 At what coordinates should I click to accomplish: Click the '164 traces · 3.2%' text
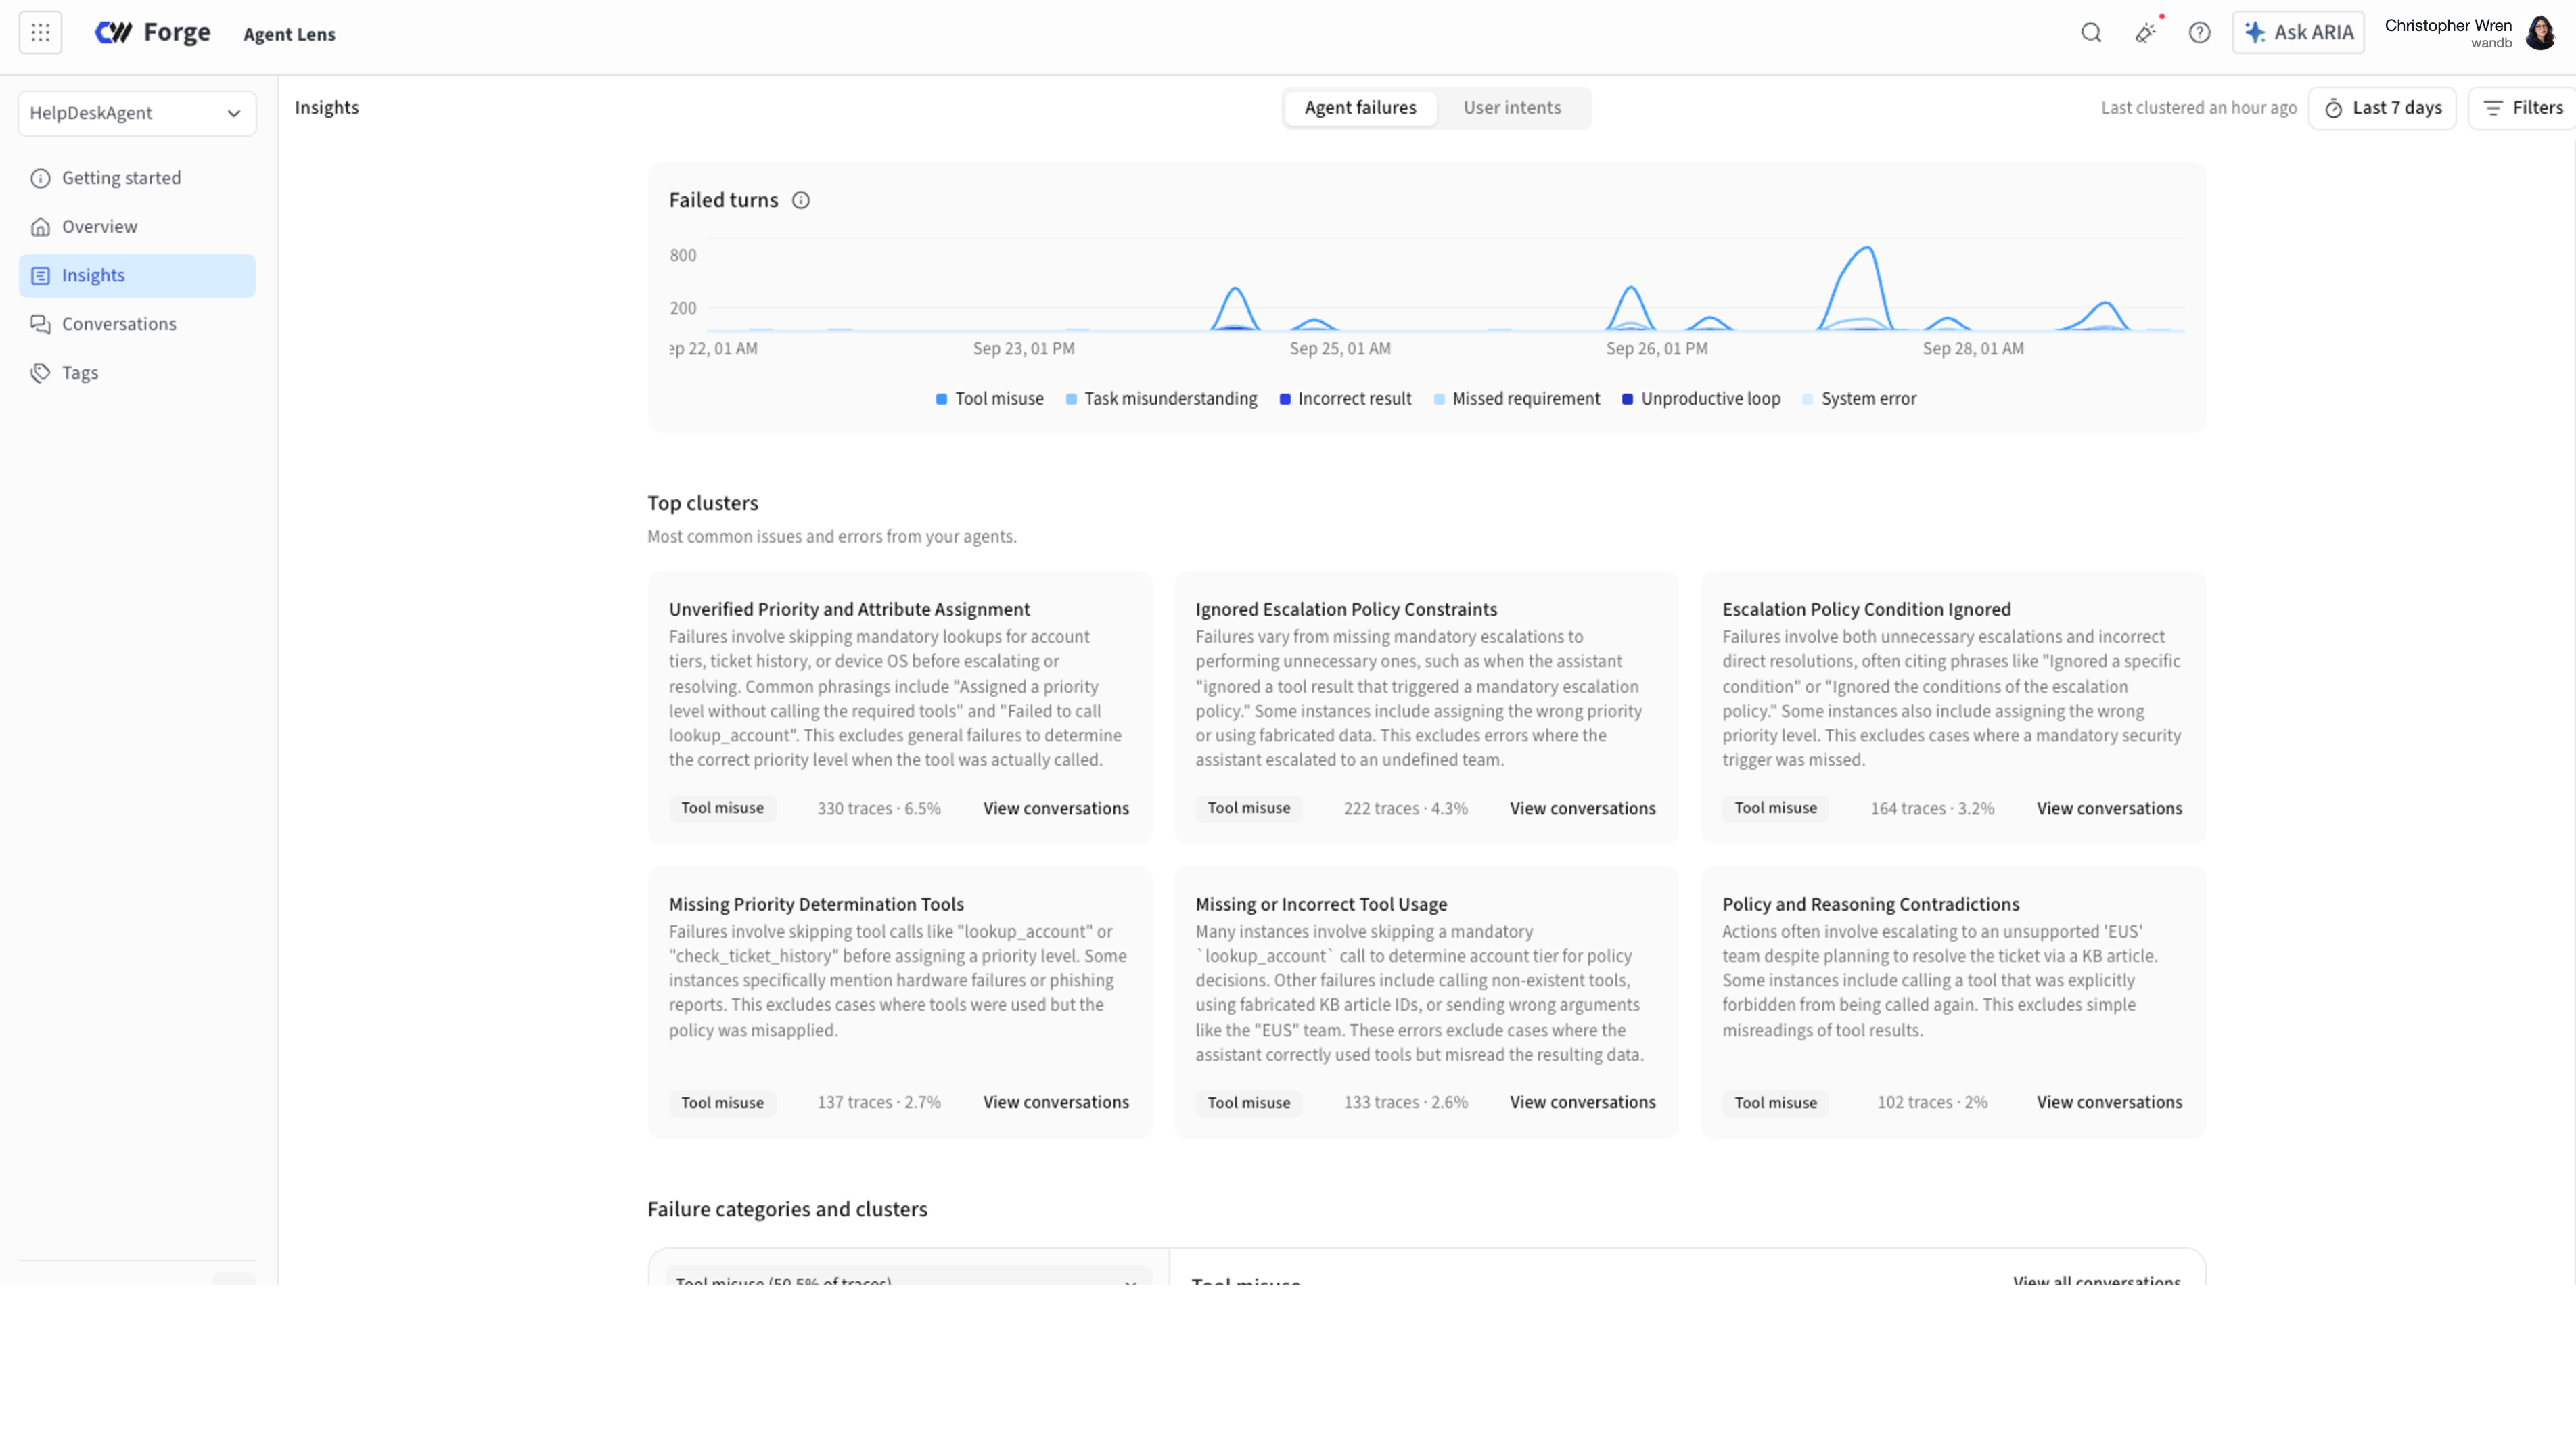[1933, 809]
